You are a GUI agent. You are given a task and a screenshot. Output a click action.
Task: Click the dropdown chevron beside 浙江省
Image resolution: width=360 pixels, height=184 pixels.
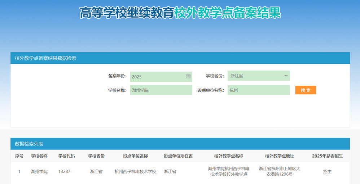(286, 76)
